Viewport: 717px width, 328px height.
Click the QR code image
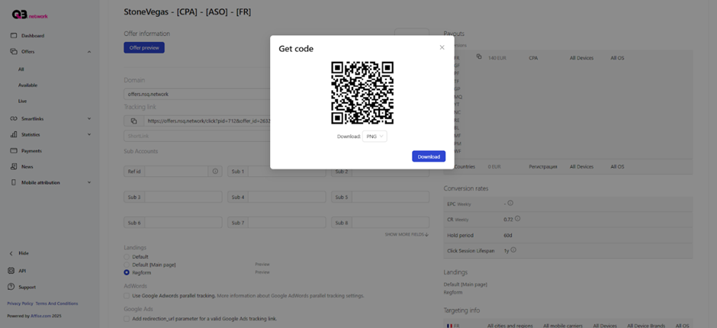[x=362, y=93]
